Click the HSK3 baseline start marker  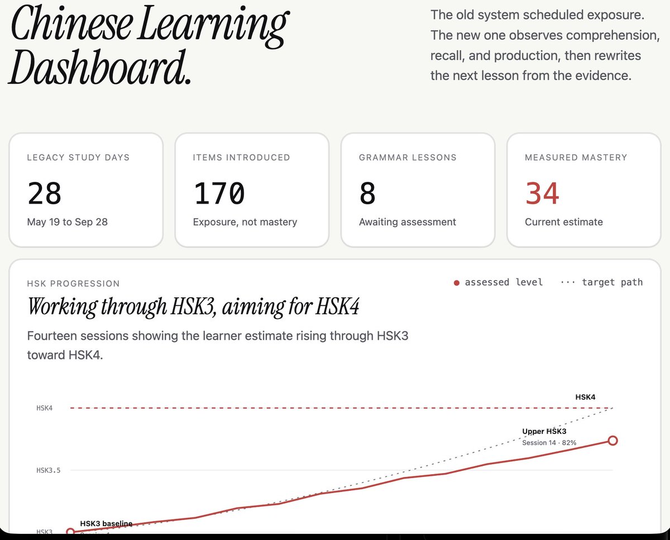point(70,533)
